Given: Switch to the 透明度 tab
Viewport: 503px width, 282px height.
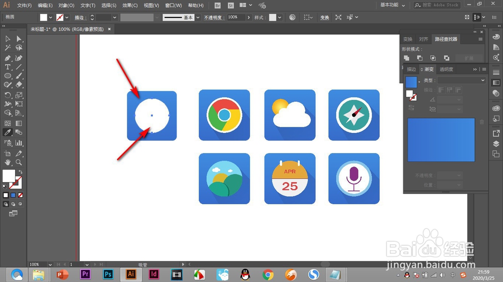Looking at the screenshot, I should [x=446, y=69].
